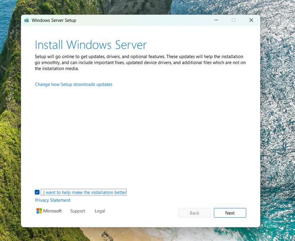Open the Privacy Statement link
Image resolution: width=295 pixels, height=241 pixels.
tap(53, 200)
